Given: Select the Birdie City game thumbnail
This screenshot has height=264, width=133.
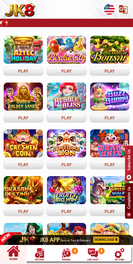Looking at the screenshot, I should pyautogui.click(x=66, y=50).
